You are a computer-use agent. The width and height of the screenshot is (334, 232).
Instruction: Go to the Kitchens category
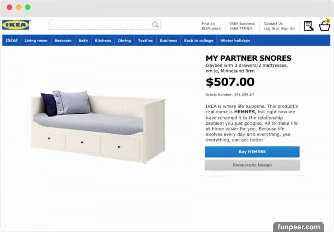[103, 41]
